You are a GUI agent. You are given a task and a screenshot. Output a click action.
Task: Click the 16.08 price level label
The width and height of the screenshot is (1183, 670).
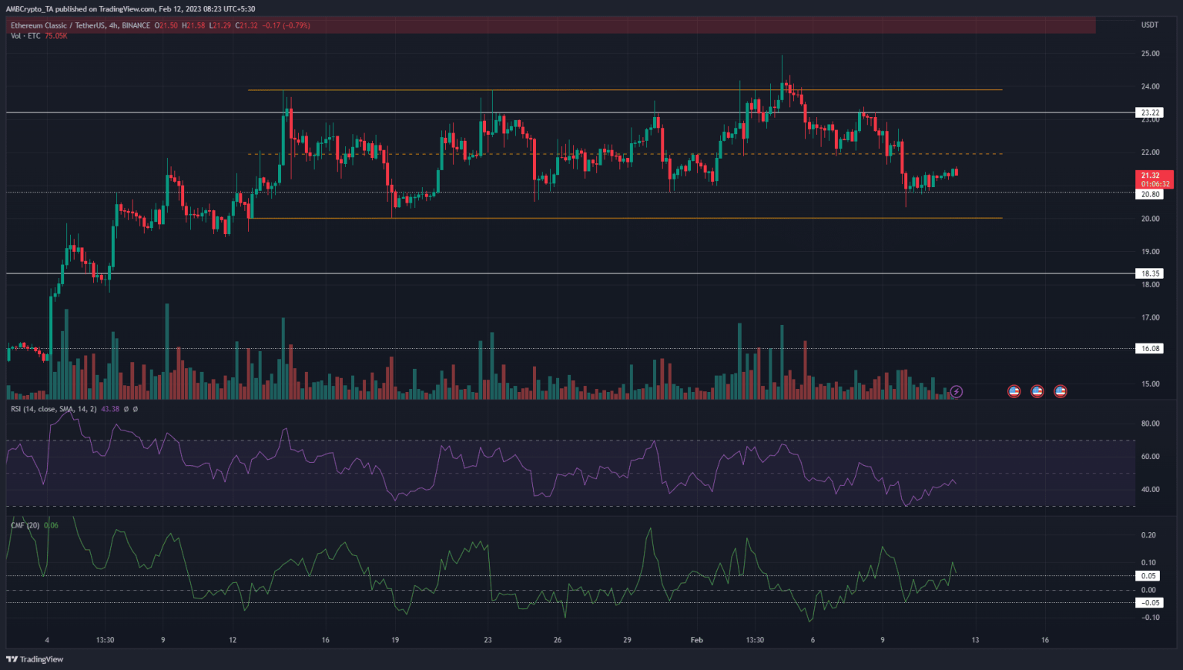coord(1150,349)
